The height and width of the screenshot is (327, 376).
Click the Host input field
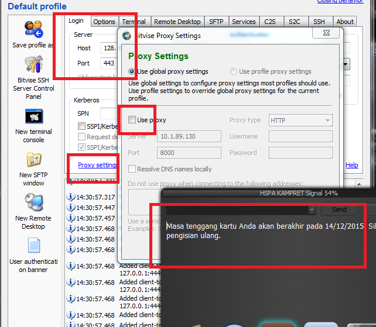110,48
